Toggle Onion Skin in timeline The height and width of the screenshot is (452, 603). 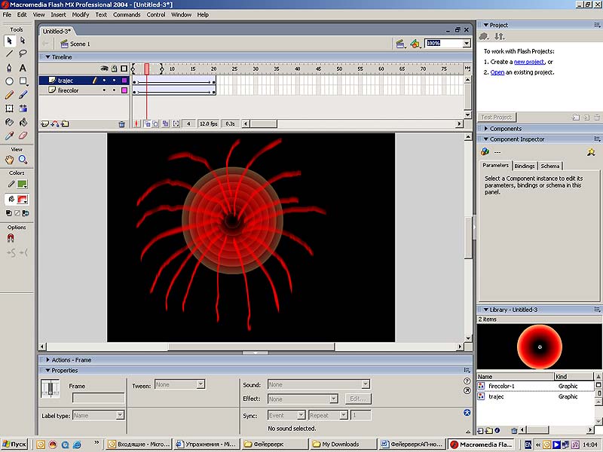pos(147,124)
